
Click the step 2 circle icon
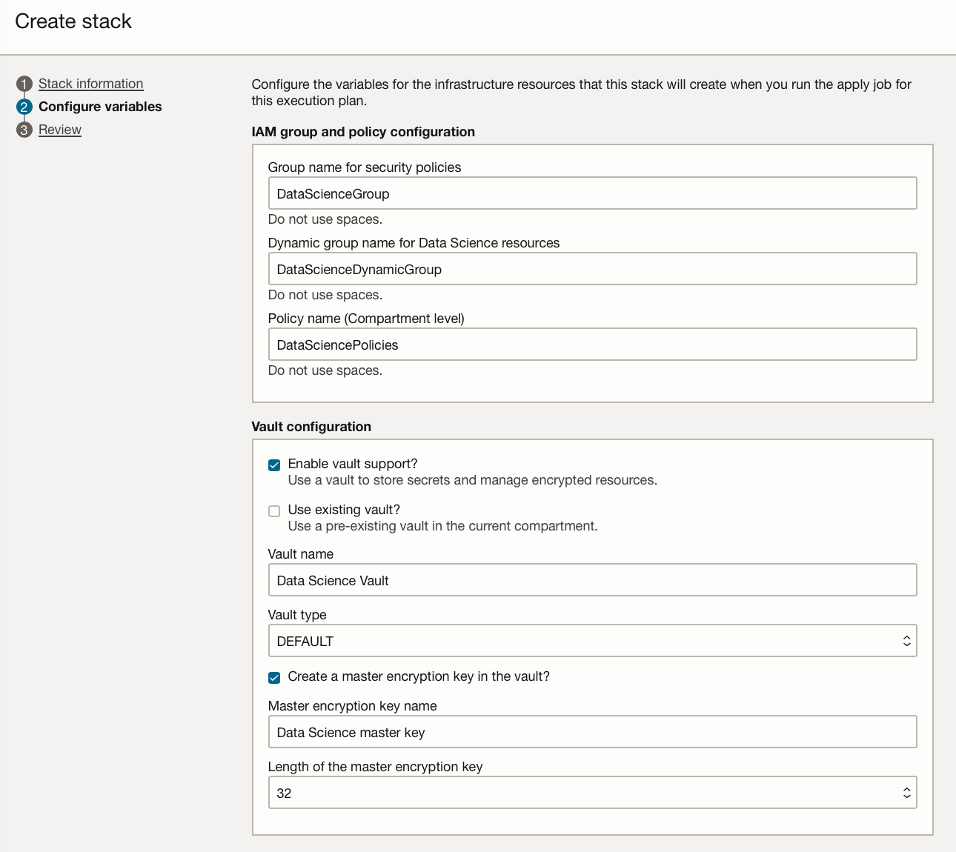click(x=24, y=107)
